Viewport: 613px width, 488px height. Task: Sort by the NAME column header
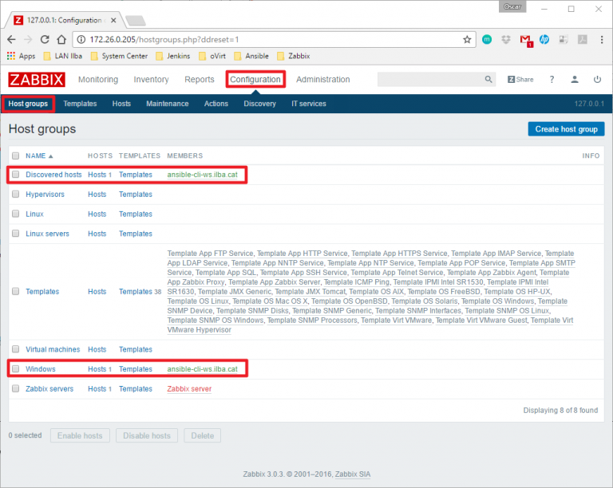[x=39, y=155]
